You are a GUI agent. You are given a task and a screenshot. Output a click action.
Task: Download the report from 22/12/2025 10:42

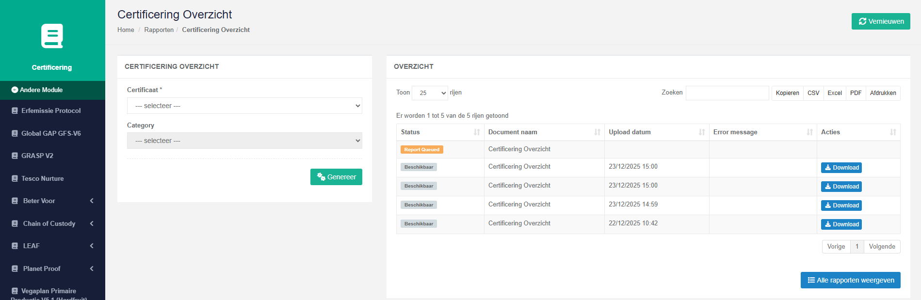pyautogui.click(x=841, y=224)
